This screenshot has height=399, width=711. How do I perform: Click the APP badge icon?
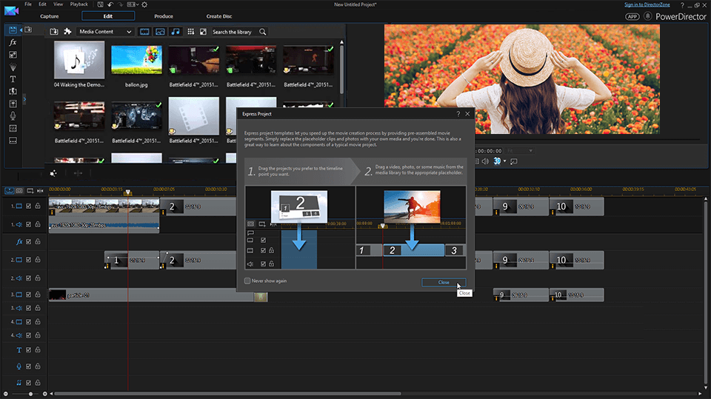632,17
